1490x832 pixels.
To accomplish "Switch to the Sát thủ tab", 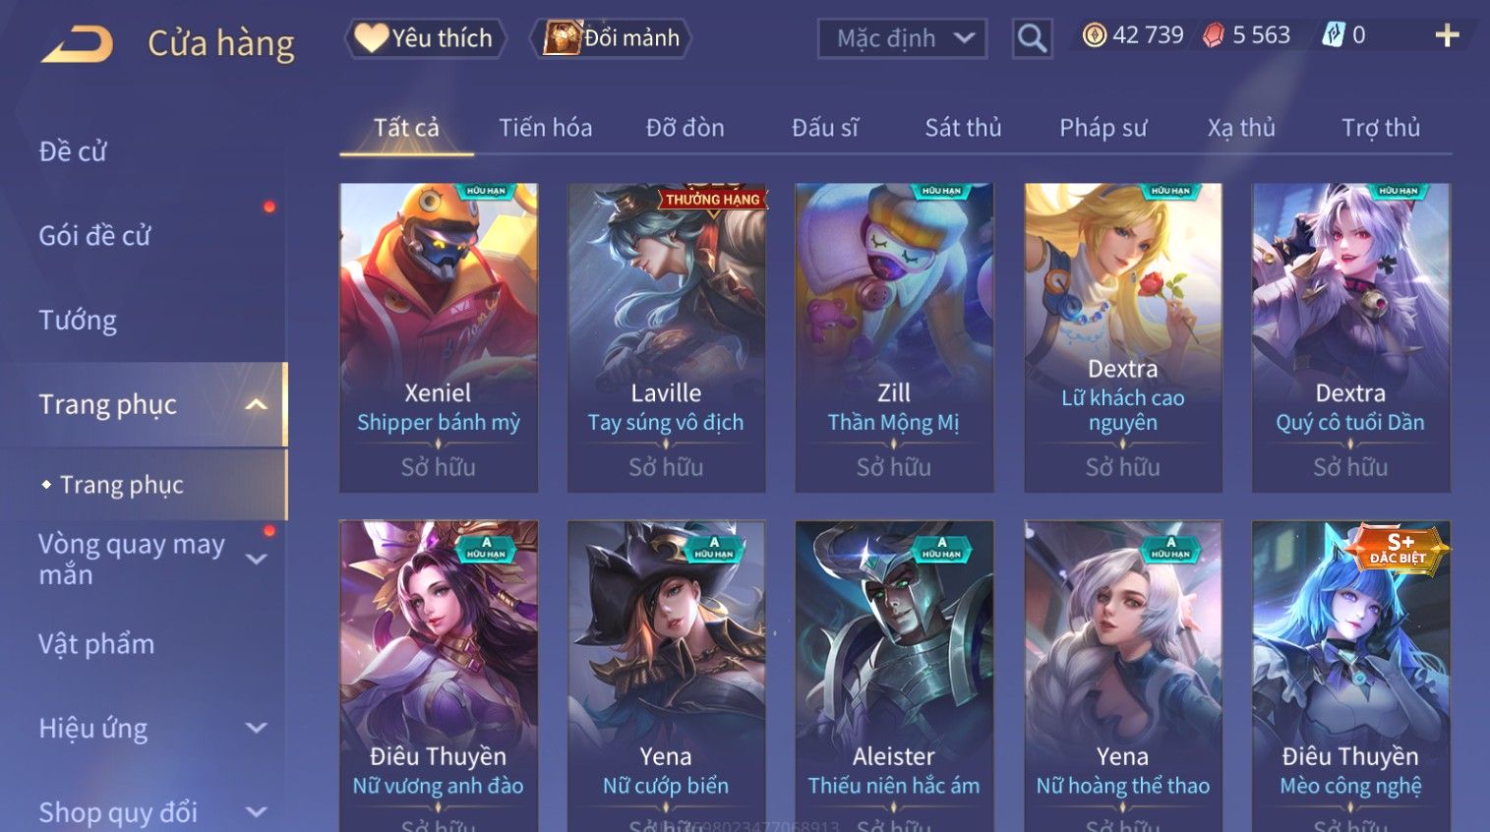I will [963, 128].
